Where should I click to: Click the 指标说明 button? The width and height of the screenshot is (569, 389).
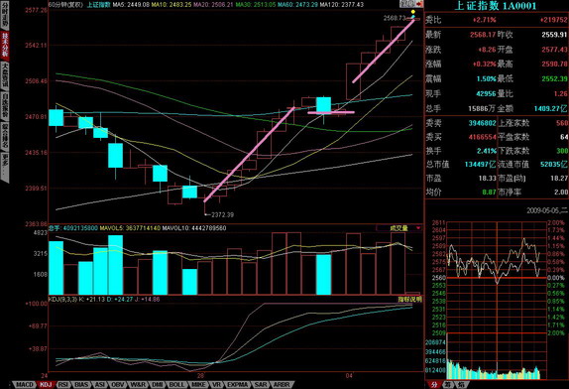click(x=410, y=300)
